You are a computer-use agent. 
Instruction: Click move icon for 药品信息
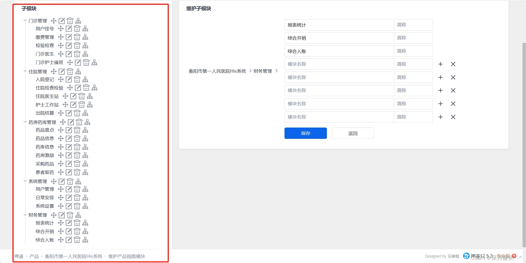tap(61, 139)
